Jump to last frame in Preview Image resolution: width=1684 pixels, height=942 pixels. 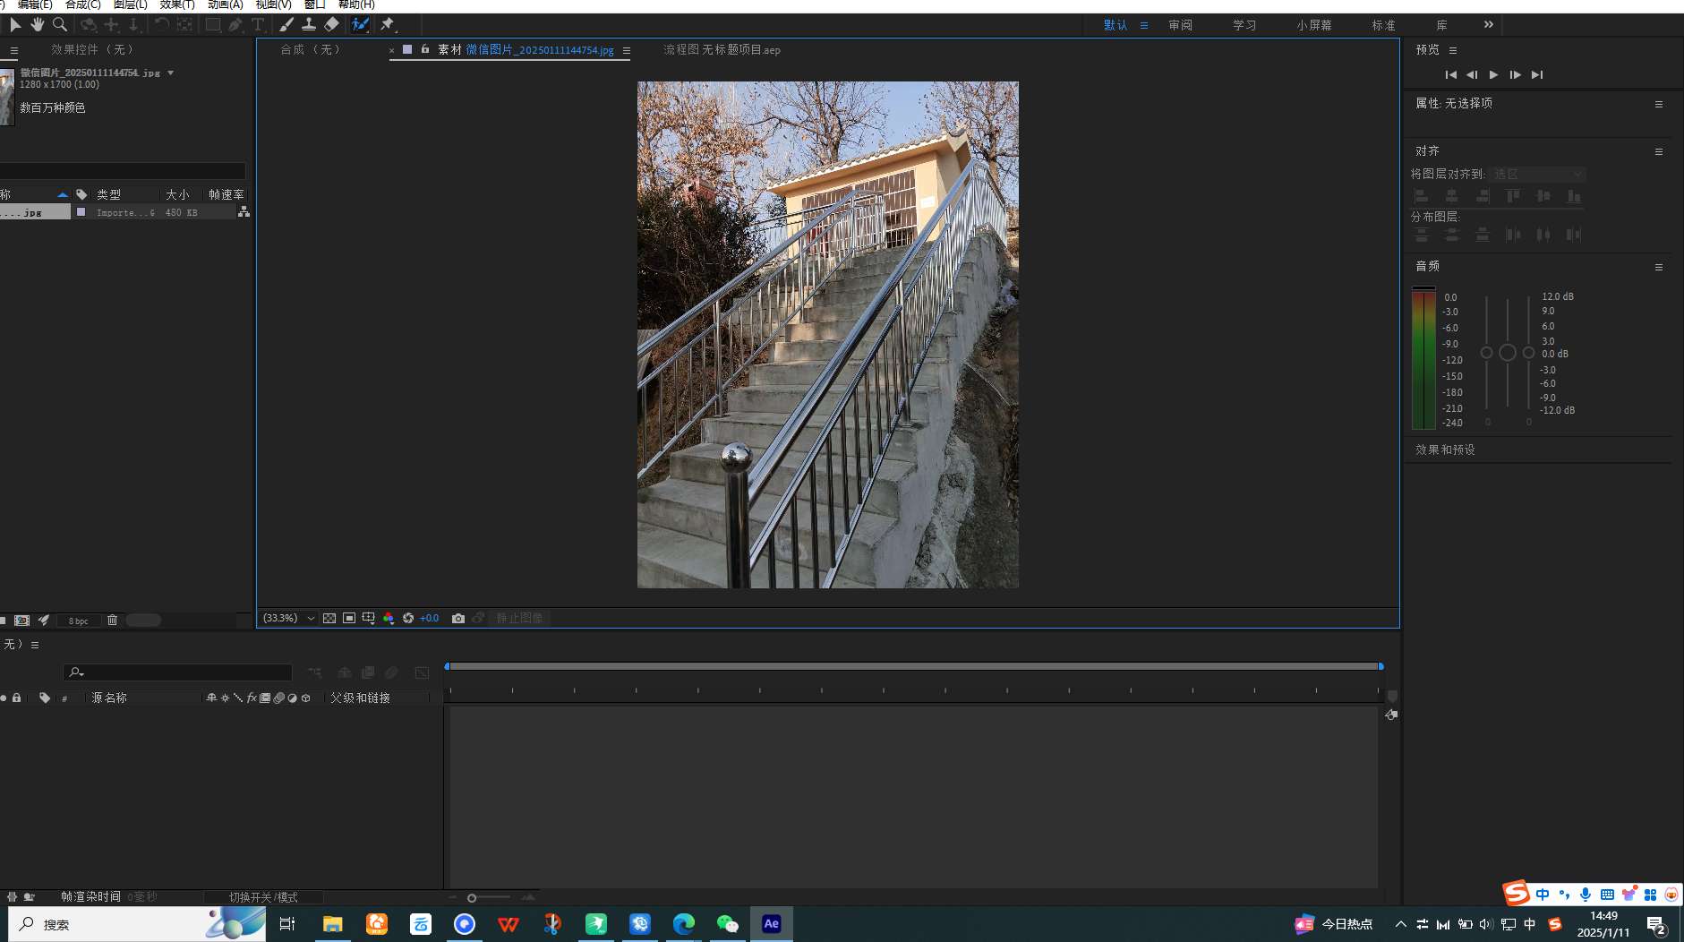[x=1537, y=74]
